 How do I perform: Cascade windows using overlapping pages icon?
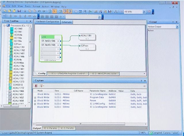tap(76, 11)
